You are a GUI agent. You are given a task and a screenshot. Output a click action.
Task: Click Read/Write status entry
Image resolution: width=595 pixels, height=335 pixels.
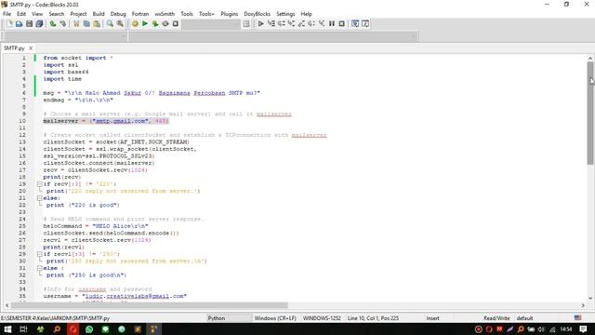point(496,318)
